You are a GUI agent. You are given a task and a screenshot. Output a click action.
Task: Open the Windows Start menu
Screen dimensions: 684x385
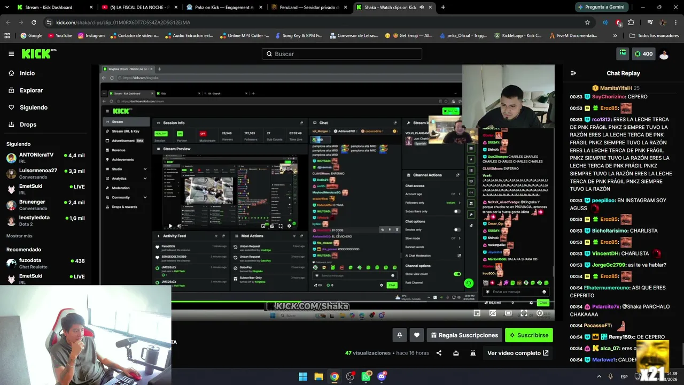tap(303, 376)
